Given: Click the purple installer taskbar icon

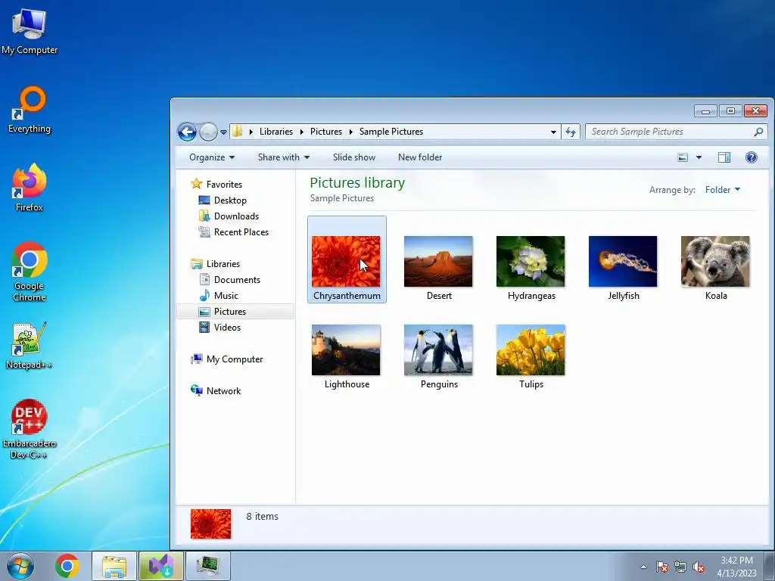Looking at the screenshot, I should pyautogui.click(x=161, y=566).
